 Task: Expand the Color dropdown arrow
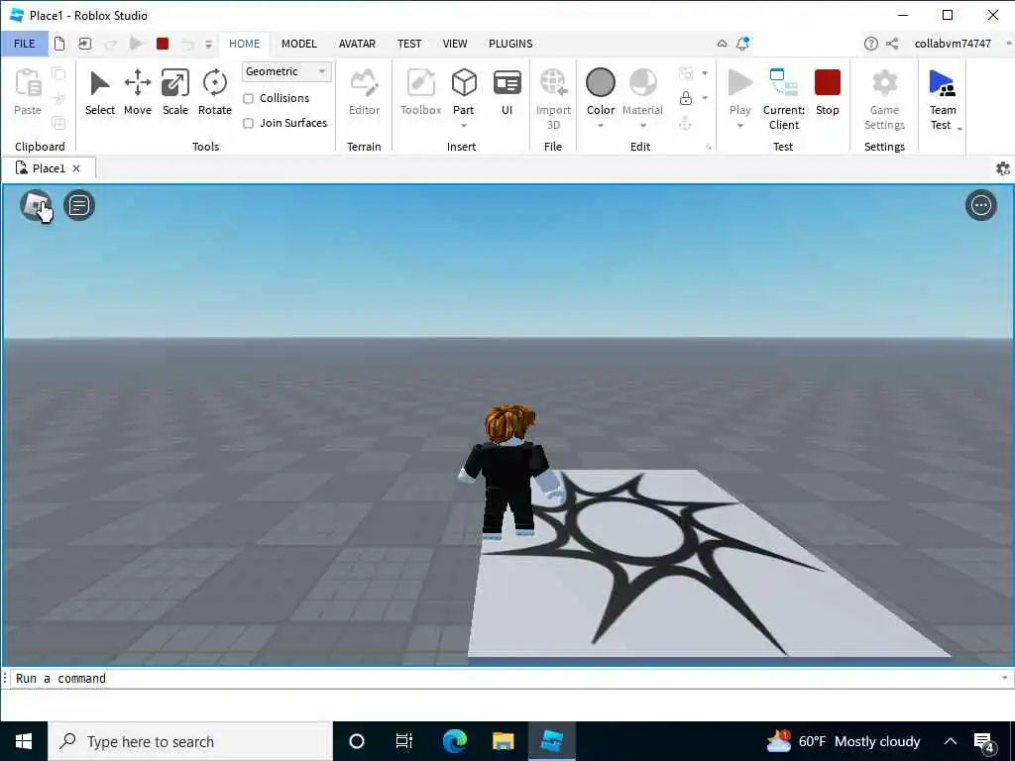pyautogui.click(x=600, y=126)
